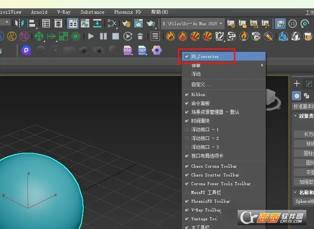Click the pink cube circle icon
The height and width of the screenshot is (229, 314).
24,37
